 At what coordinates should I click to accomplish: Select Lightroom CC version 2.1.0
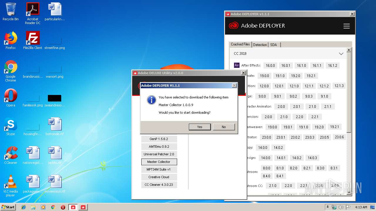(273, 186)
